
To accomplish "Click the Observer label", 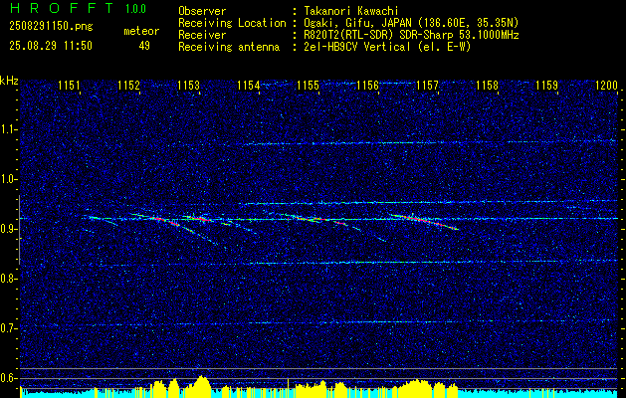I will coord(202,11).
